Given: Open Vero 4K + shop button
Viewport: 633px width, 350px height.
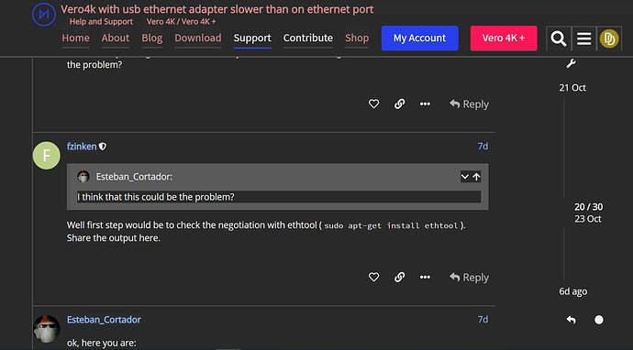Looking at the screenshot, I should (504, 38).
